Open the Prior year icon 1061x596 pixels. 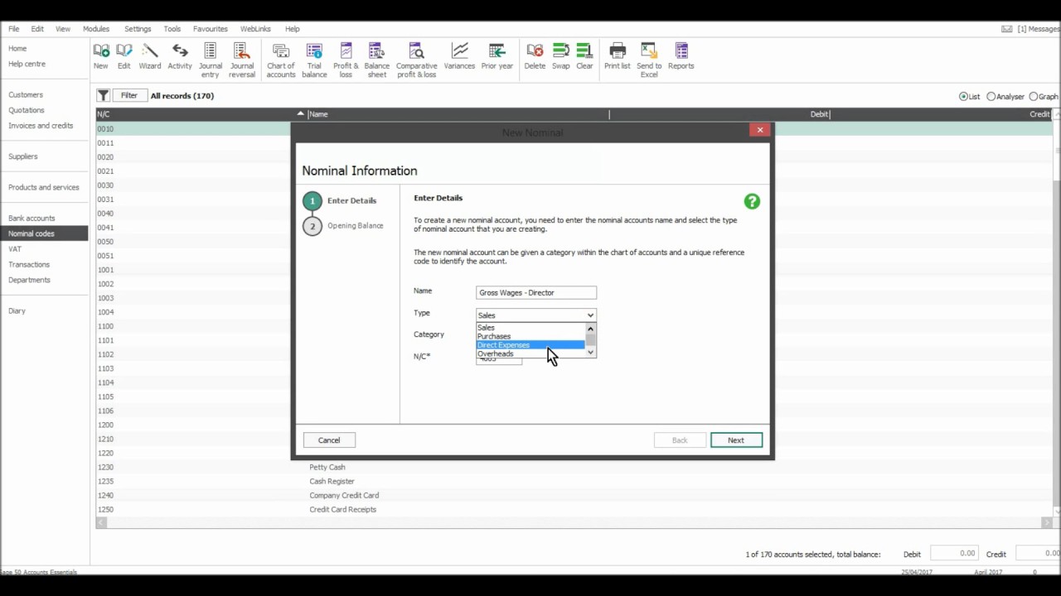[497, 56]
